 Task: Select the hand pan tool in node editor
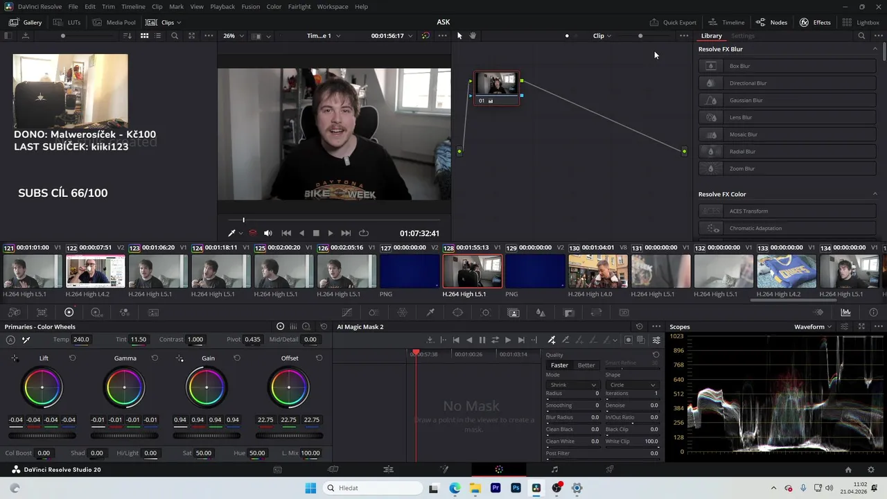pos(473,36)
